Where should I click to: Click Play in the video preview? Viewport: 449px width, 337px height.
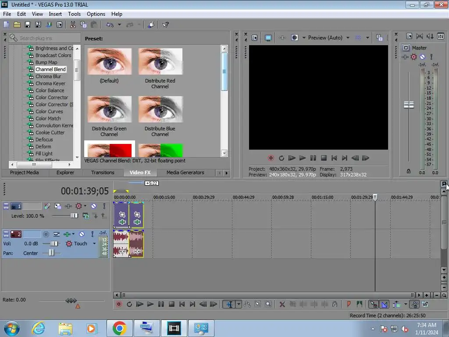click(x=303, y=158)
